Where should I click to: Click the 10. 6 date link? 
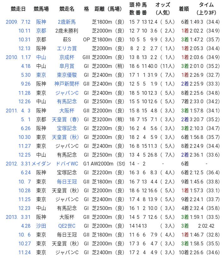(x=25, y=235)
